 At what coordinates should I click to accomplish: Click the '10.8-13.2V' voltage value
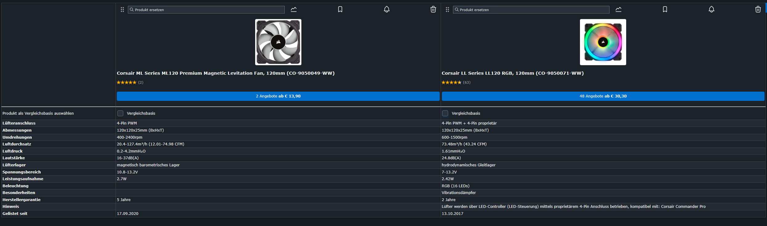point(128,172)
